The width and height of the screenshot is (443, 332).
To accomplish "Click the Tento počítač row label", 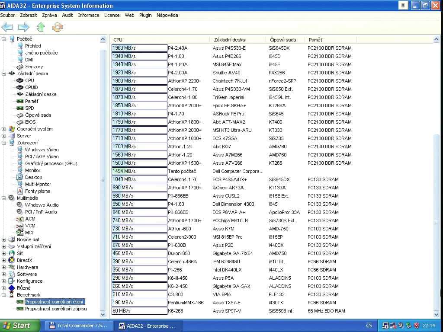I will tap(182, 171).
